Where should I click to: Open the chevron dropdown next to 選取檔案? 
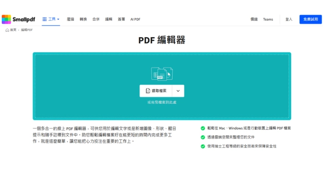pyautogui.click(x=178, y=91)
